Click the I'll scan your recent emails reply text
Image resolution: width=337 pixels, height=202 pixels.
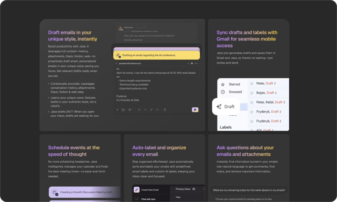point(243,199)
